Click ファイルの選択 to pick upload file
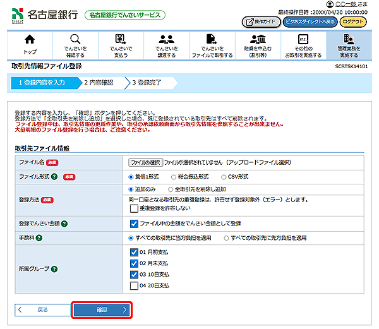The width and height of the screenshot is (379, 329). 145,162
